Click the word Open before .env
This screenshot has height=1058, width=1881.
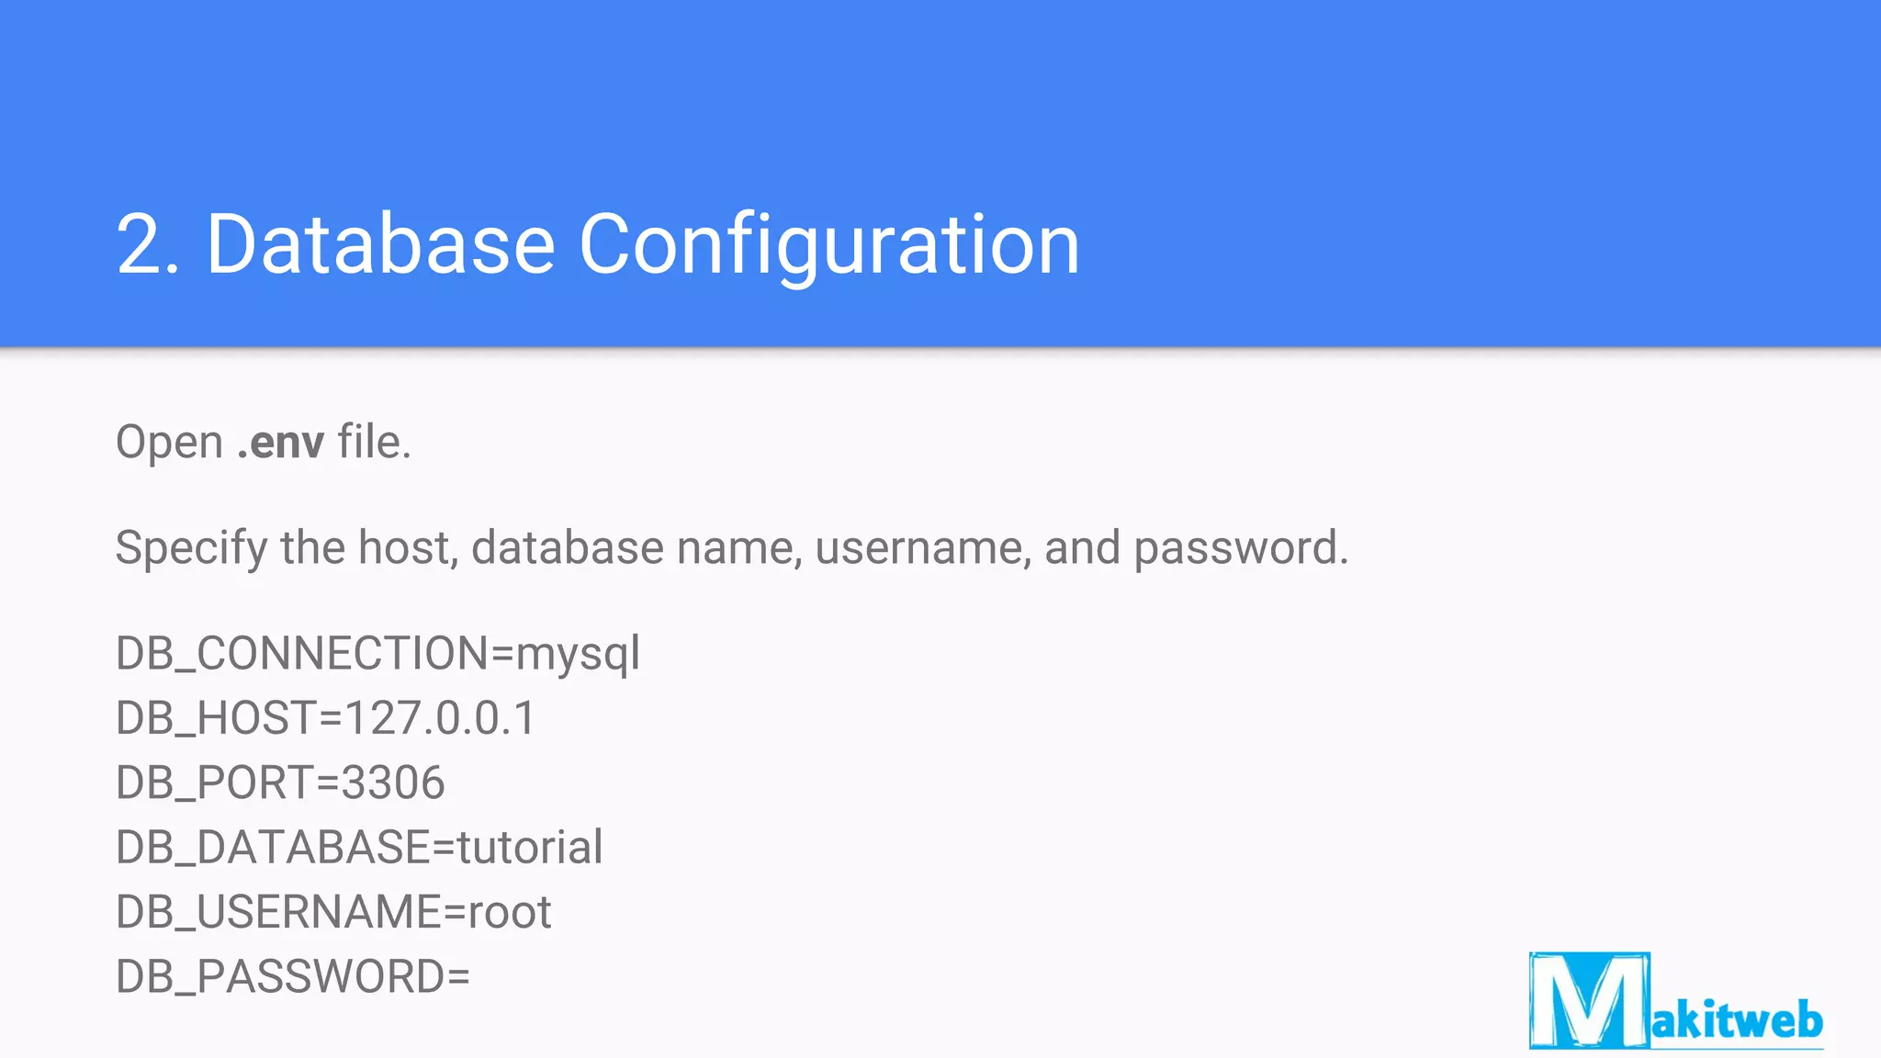169,443
